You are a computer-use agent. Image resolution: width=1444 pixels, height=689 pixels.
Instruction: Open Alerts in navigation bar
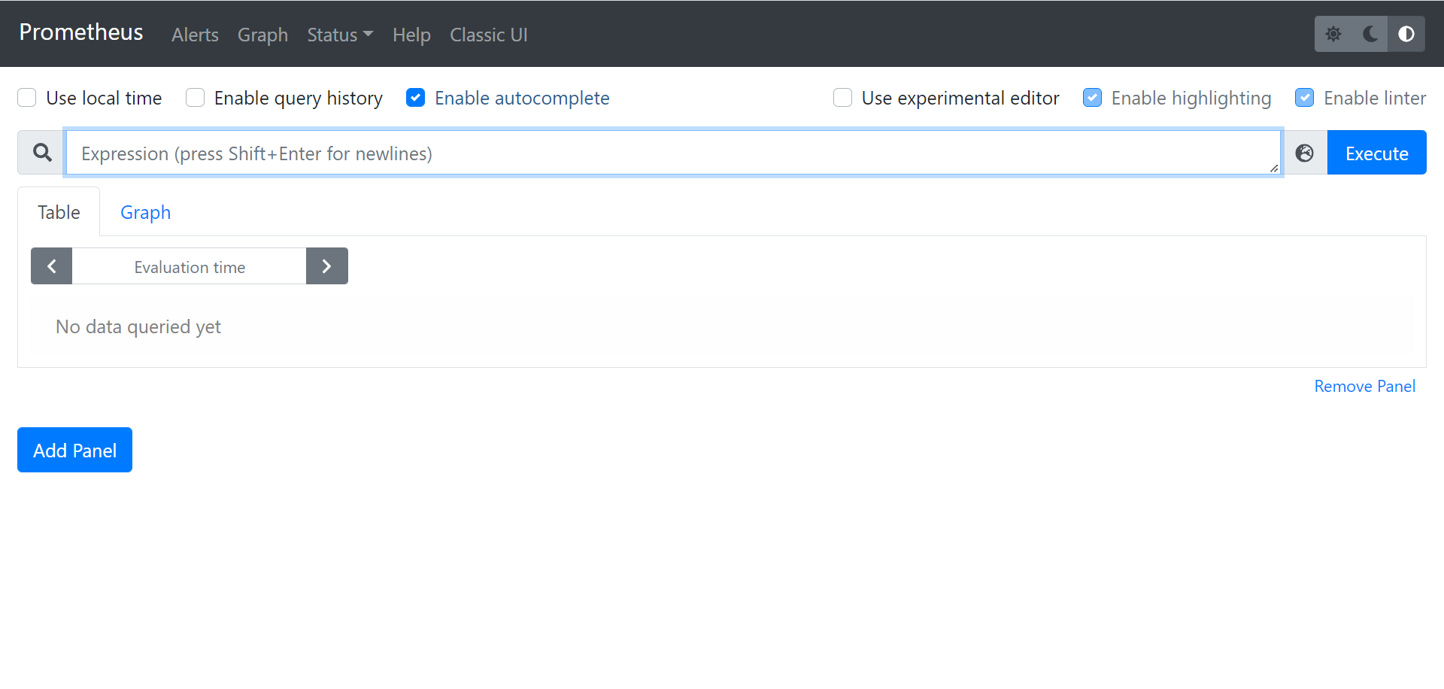(x=195, y=35)
